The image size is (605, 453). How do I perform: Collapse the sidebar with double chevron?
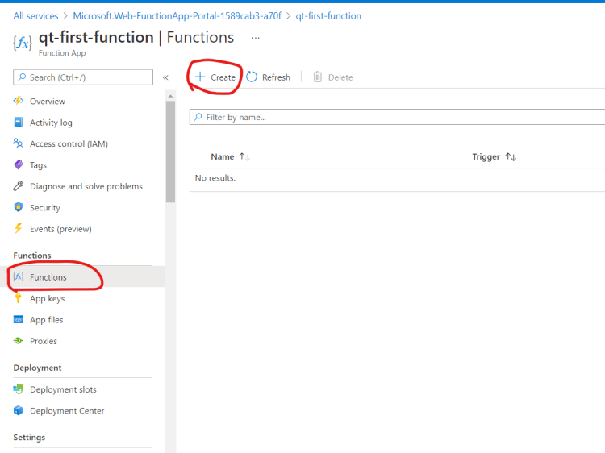(165, 77)
